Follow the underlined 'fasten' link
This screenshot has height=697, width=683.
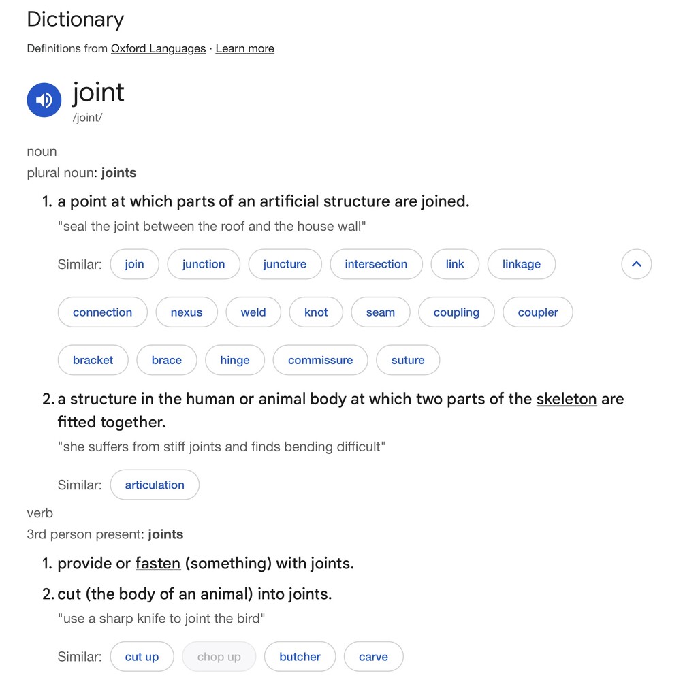158,563
